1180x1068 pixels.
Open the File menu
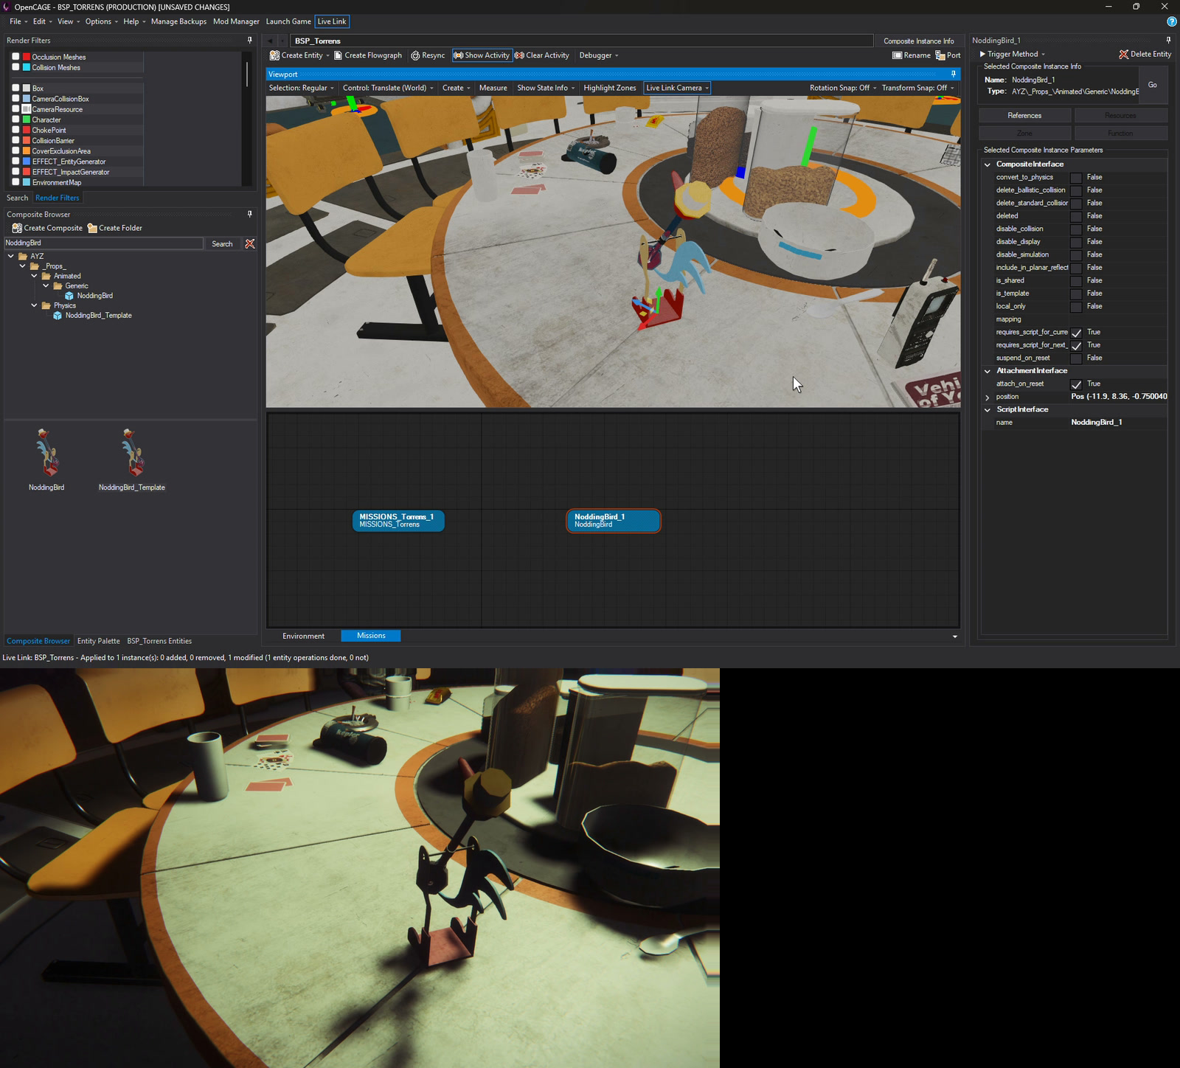[x=18, y=21]
